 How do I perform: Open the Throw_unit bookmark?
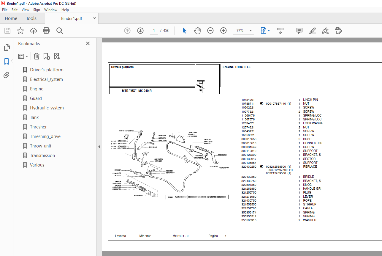[x=41, y=146]
